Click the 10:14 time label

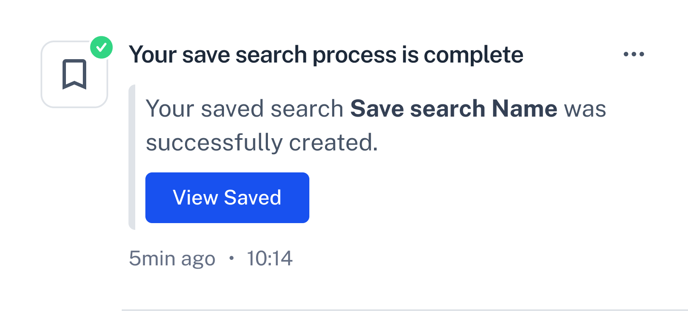pyautogui.click(x=270, y=258)
